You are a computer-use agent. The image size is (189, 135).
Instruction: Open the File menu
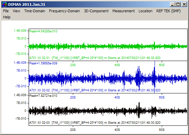coord(6,11)
